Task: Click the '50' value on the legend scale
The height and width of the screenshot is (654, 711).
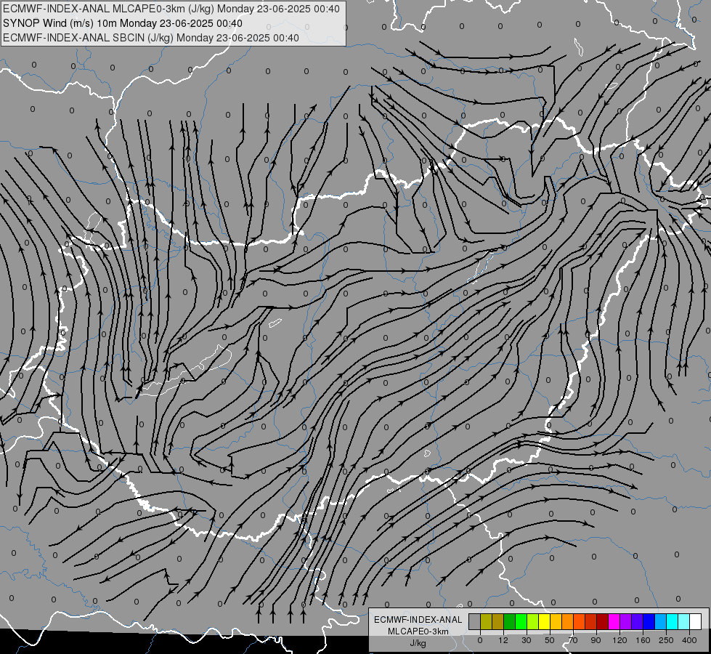Action: coord(550,640)
